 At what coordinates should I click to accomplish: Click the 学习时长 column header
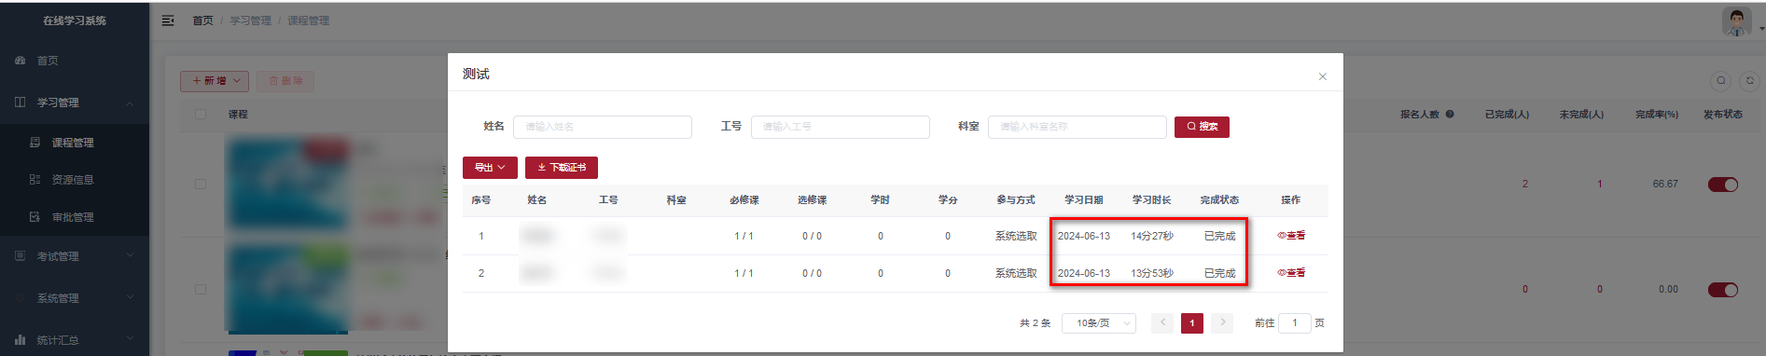pyautogui.click(x=1152, y=200)
